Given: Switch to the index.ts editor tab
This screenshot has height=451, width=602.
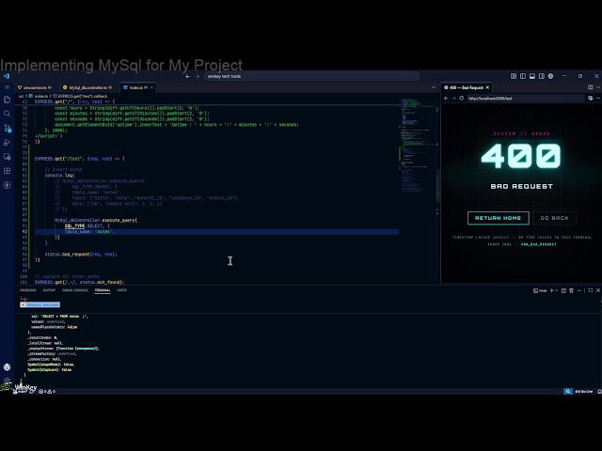Looking at the screenshot, I should (136, 87).
